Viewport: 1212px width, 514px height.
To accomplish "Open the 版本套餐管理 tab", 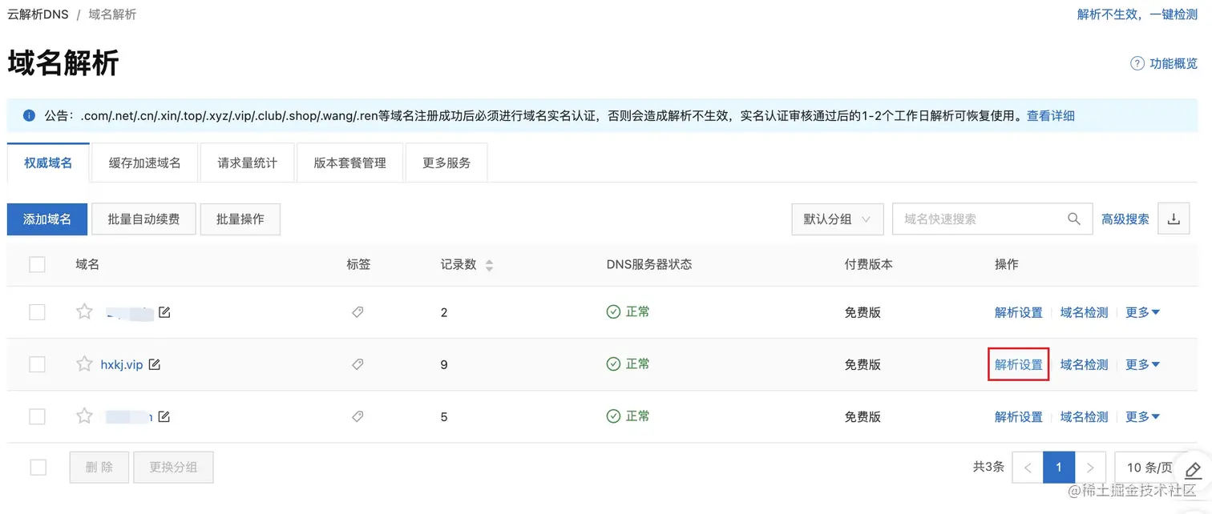I will coord(349,162).
